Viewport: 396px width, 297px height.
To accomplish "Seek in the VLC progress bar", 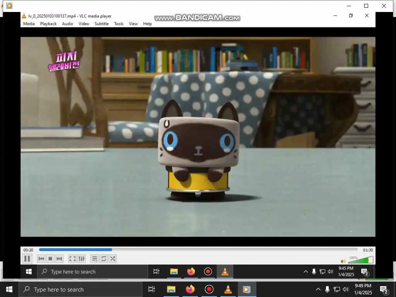I will 198,249.
